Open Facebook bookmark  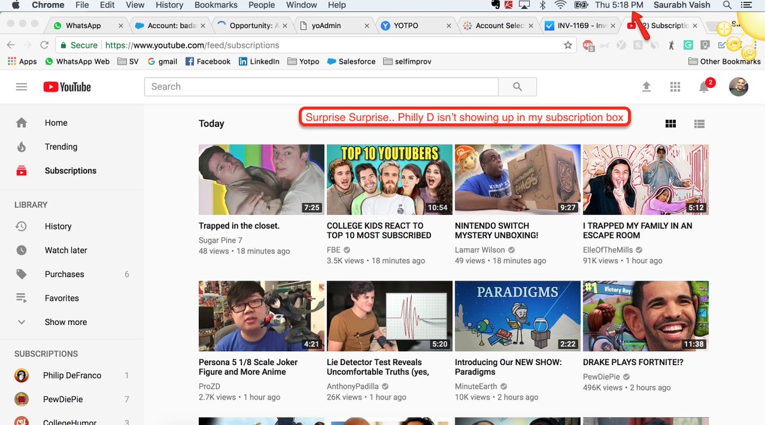click(208, 62)
